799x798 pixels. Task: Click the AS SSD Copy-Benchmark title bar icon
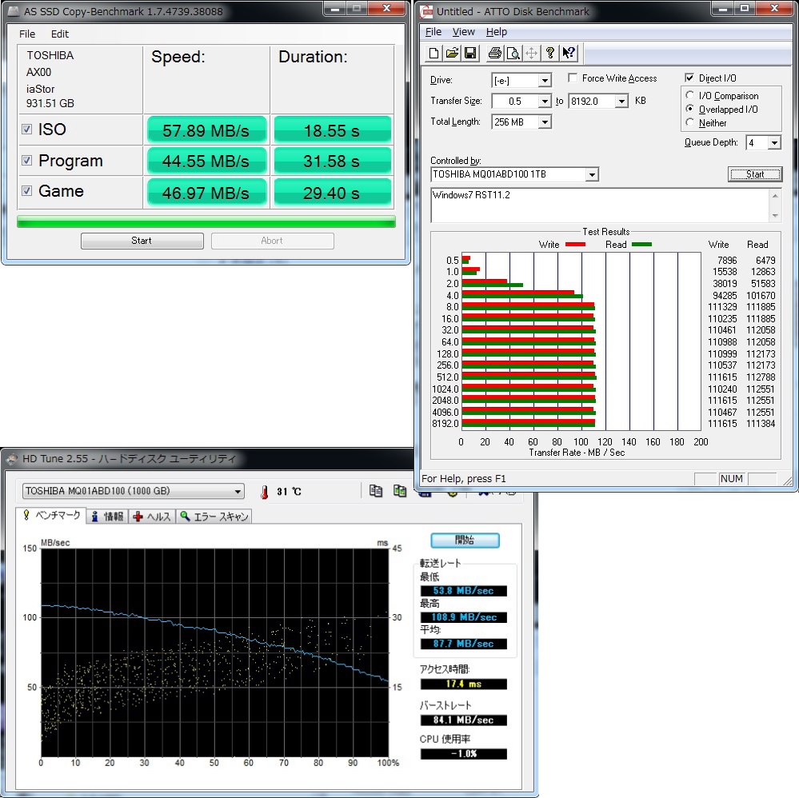14,11
